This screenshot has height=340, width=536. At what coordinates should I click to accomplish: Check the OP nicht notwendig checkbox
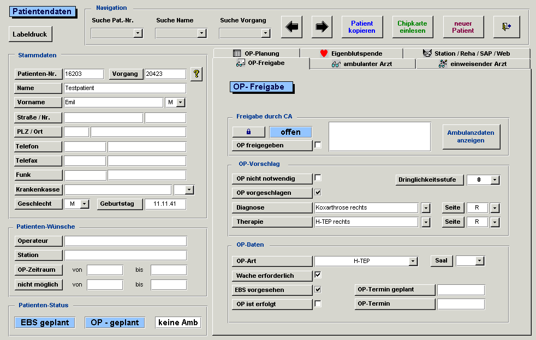coord(318,178)
